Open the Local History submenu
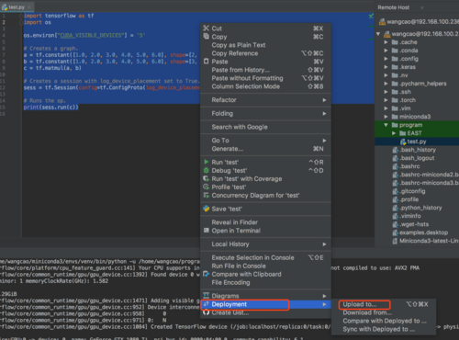Screen dimensions: 459x340 click(x=265, y=244)
